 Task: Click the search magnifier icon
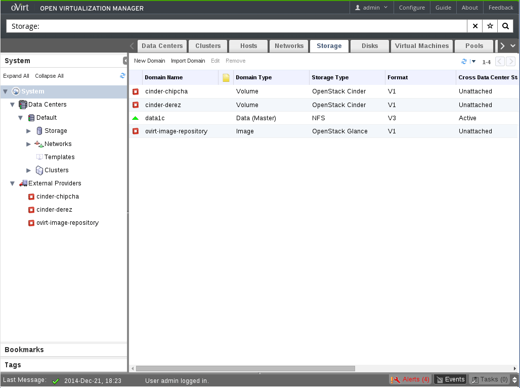pos(505,26)
